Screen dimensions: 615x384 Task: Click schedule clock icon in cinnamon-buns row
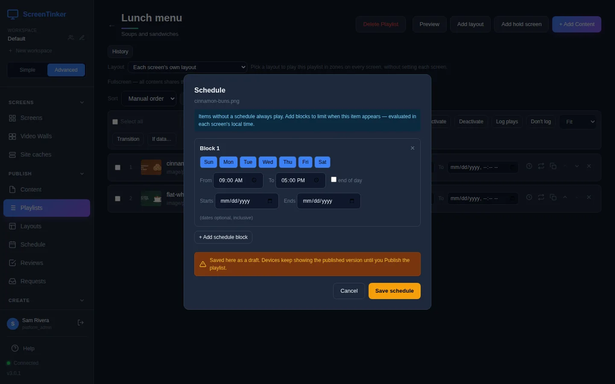tap(529, 166)
